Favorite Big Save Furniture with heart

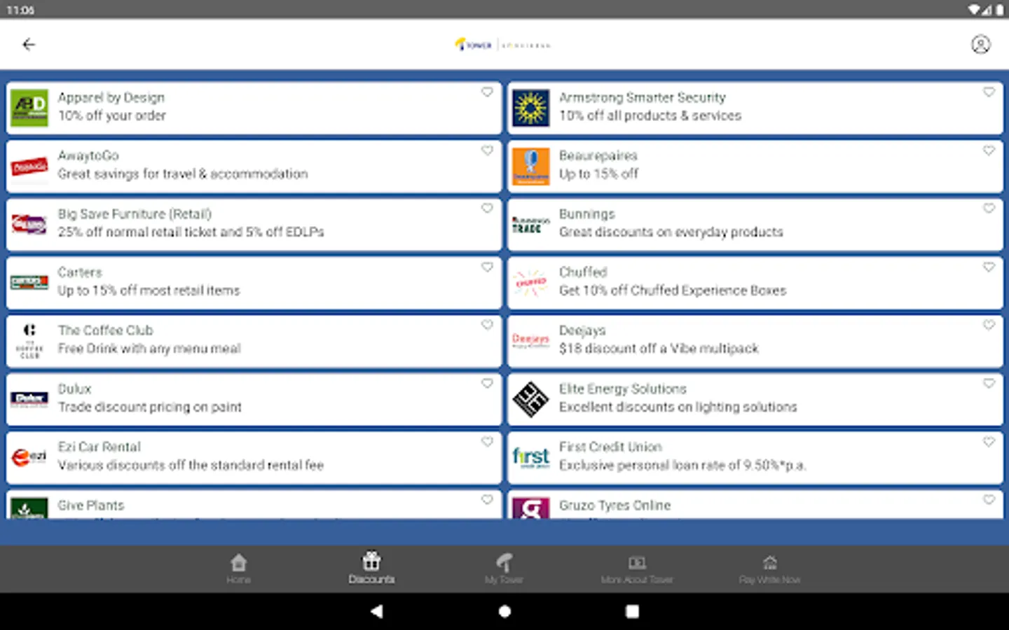click(487, 209)
